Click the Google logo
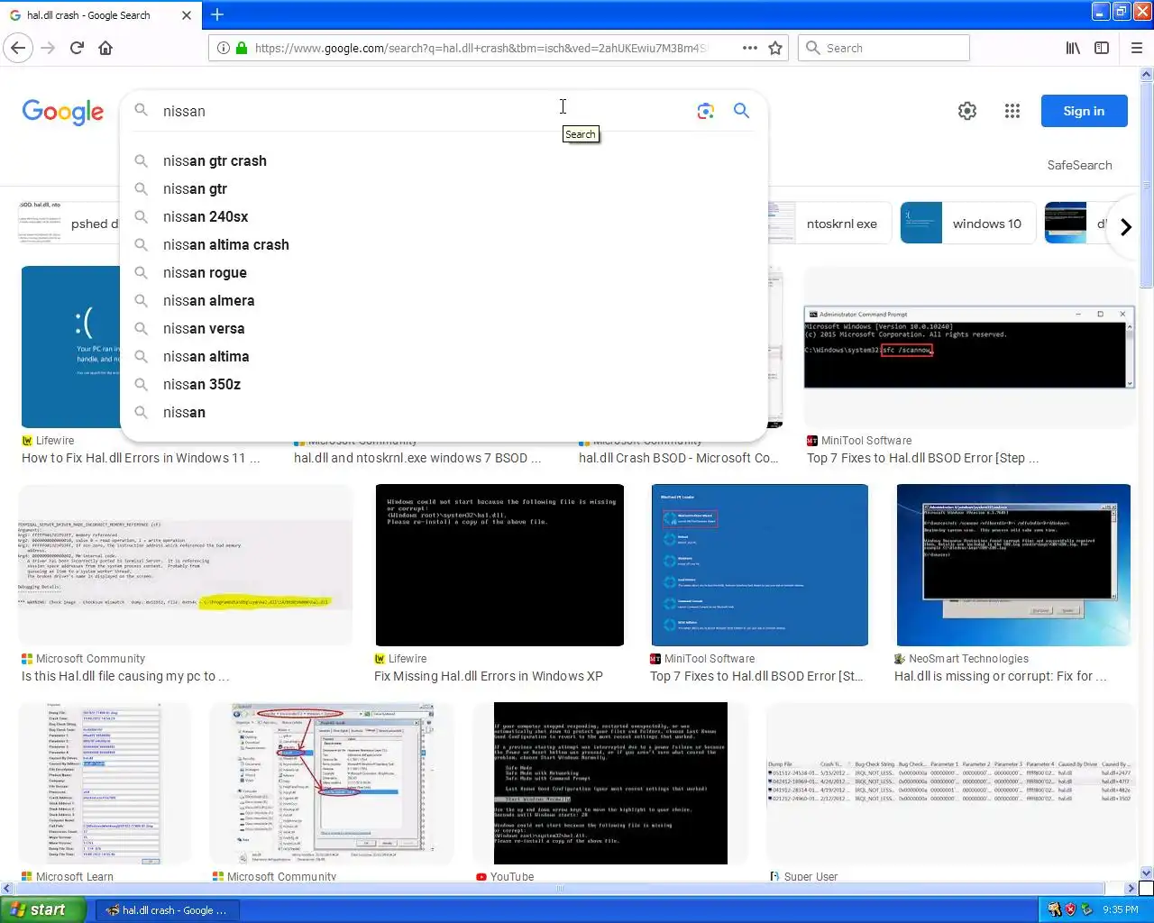Image resolution: width=1154 pixels, height=923 pixels. [x=63, y=112]
